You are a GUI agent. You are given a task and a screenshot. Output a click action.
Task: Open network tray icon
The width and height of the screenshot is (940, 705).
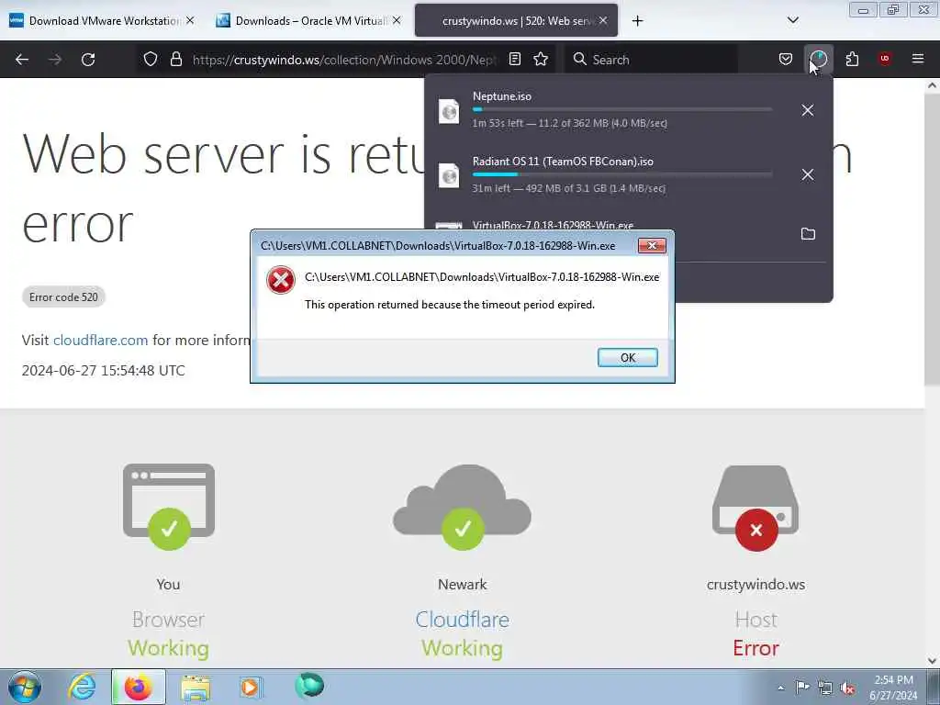(825, 688)
